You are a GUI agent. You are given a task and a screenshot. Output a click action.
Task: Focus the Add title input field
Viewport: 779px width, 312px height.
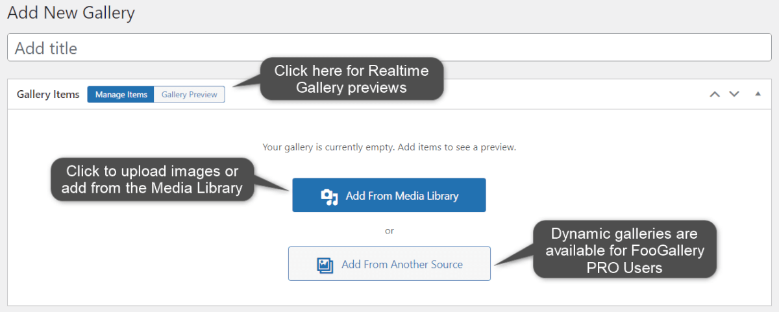coord(389,48)
